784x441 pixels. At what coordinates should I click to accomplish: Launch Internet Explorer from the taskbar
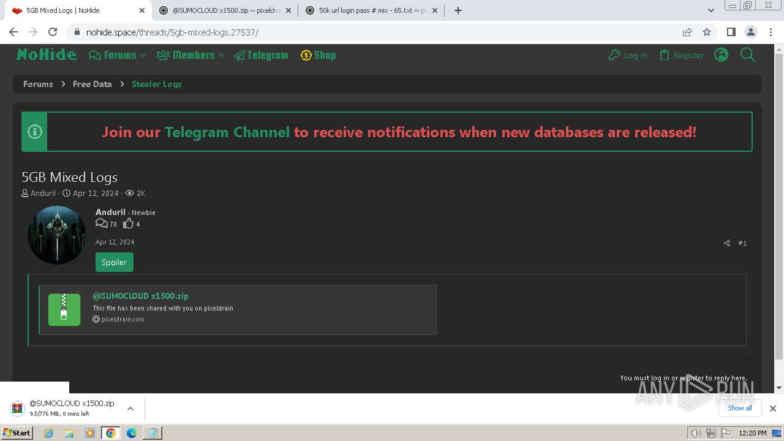pos(49,433)
